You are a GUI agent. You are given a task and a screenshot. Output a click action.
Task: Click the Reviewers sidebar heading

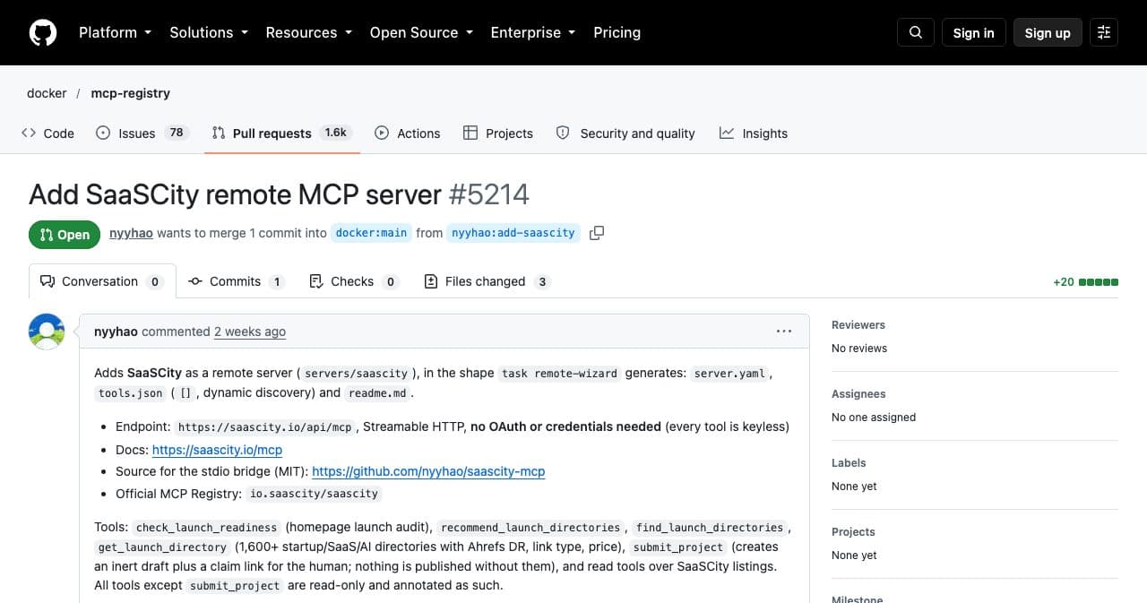[x=858, y=325]
